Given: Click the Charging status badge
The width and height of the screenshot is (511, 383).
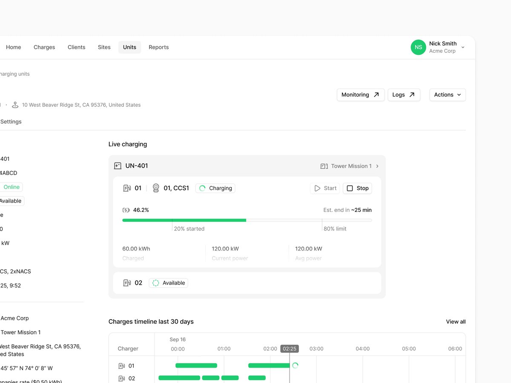Looking at the screenshot, I should pos(215,188).
